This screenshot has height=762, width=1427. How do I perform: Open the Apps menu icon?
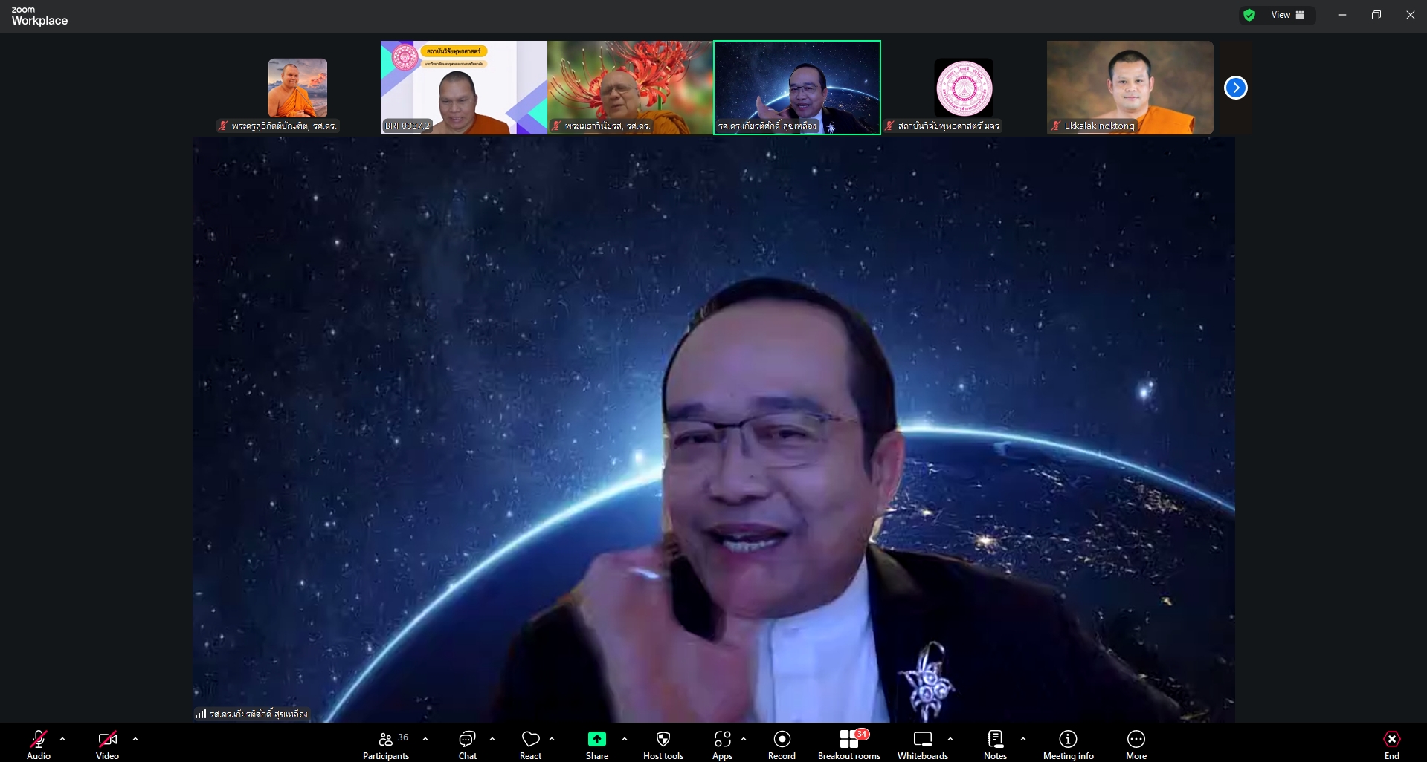coord(722,744)
